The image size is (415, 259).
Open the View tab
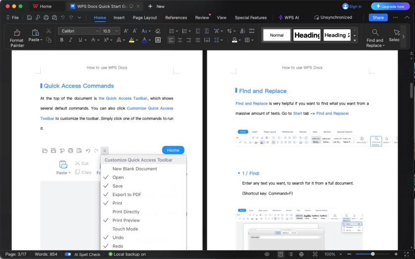pos(222,17)
